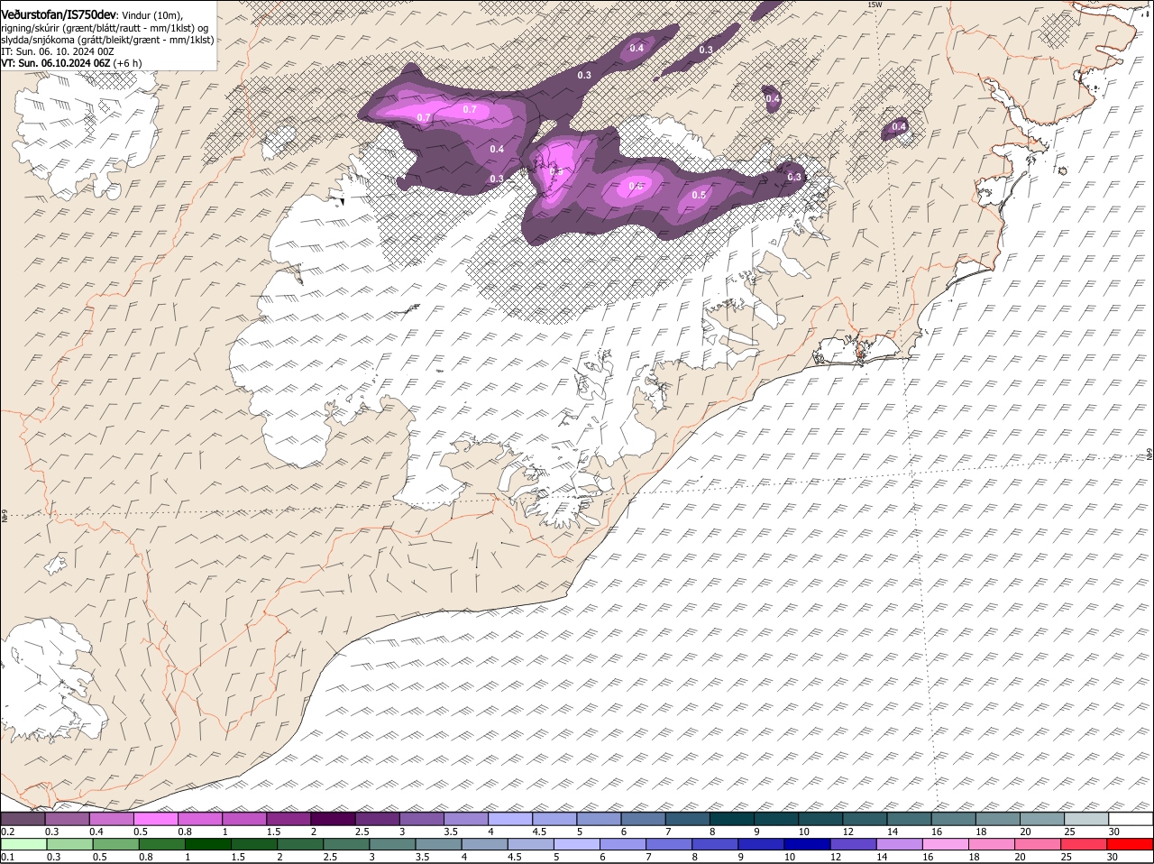The height and width of the screenshot is (864, 1154).
Task: Select lower legend swatch between 4 and 4.5
Action: [x=483, y=845]
